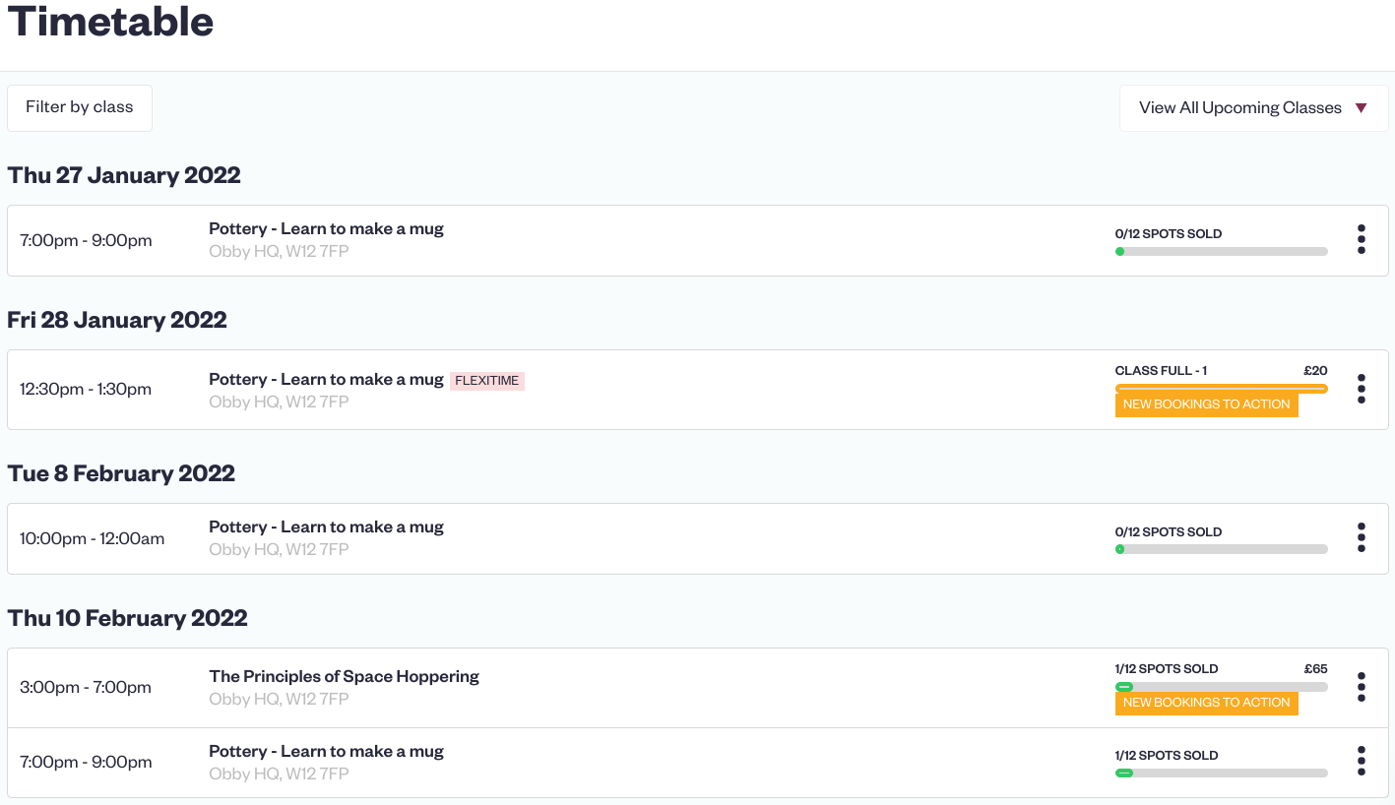1395x805 pixels.
Task: Click the FLEXITIME badge
Action: 487,381
